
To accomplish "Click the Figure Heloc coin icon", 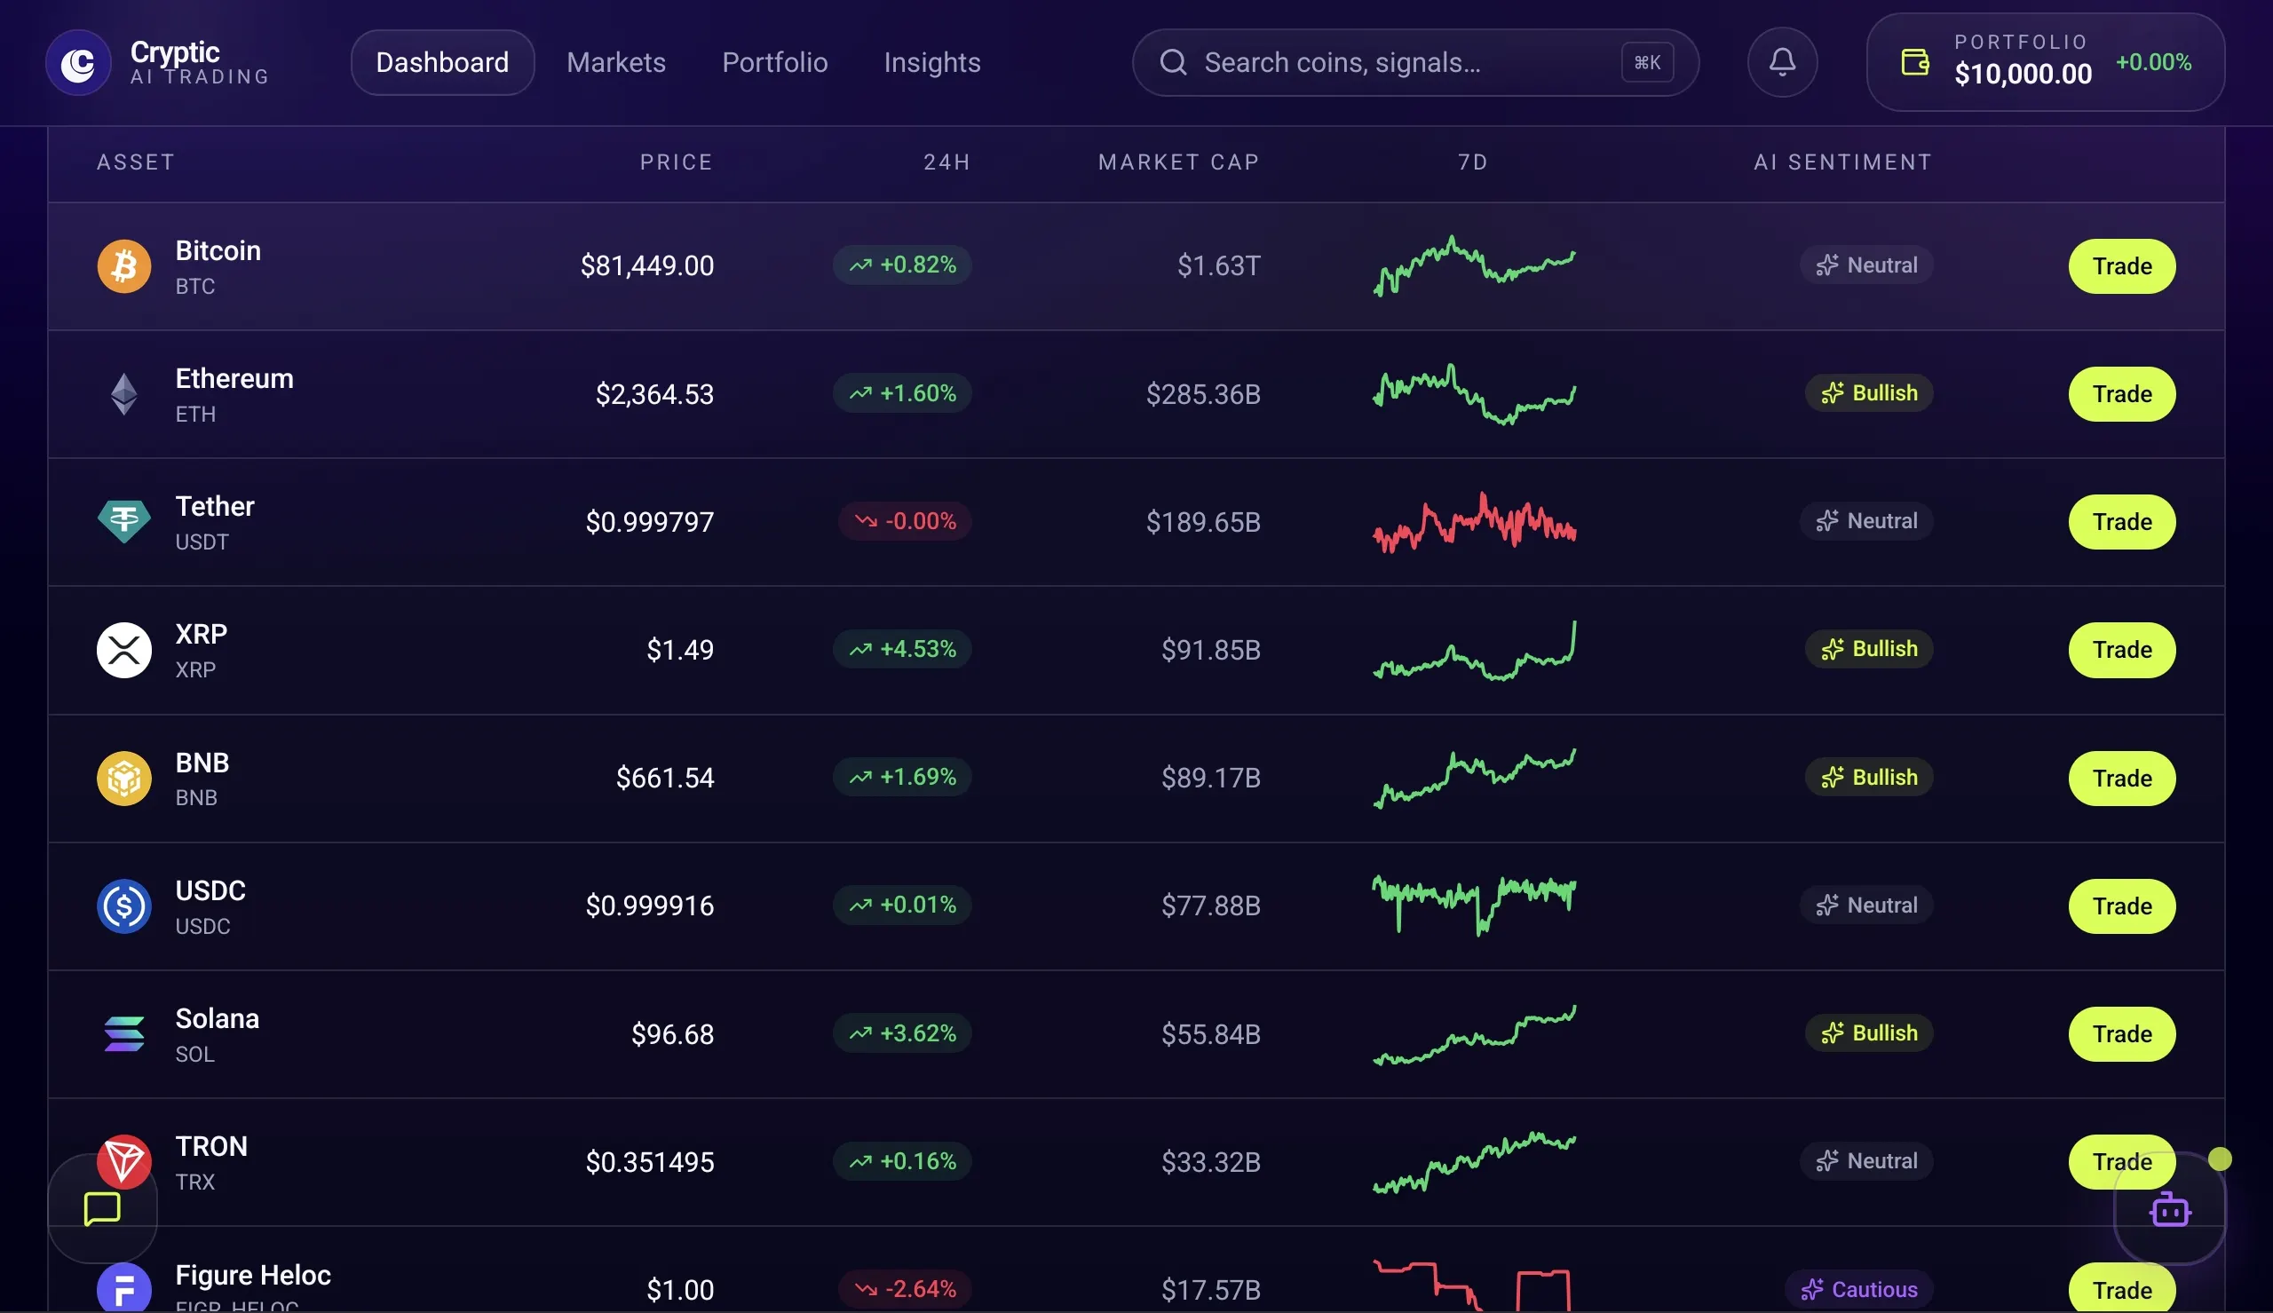I will [123, 1289].
